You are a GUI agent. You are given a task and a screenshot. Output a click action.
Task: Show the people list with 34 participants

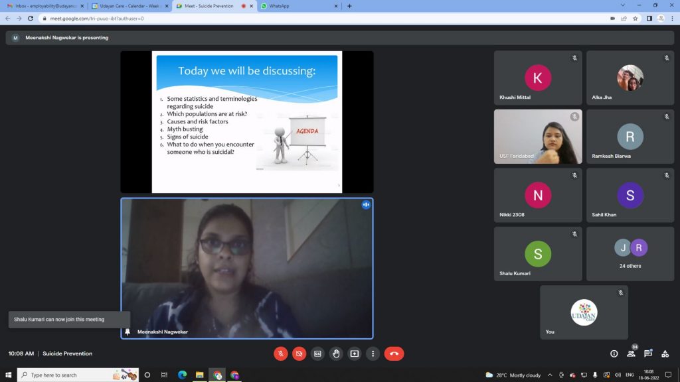631,353
